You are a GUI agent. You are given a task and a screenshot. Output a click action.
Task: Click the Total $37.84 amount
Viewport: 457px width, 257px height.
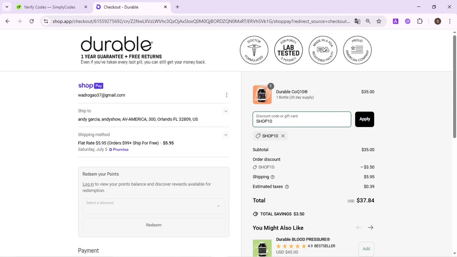(x=365, y=200)
